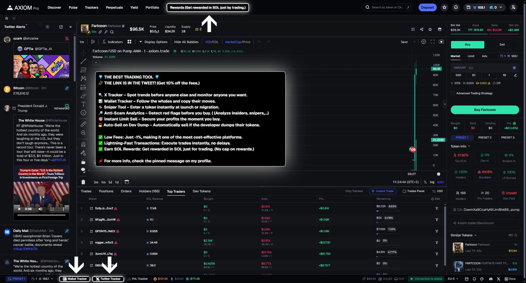Select the text drawing tool on chart
This screenshot has width=526, height=283.
[x=83, y=104]
